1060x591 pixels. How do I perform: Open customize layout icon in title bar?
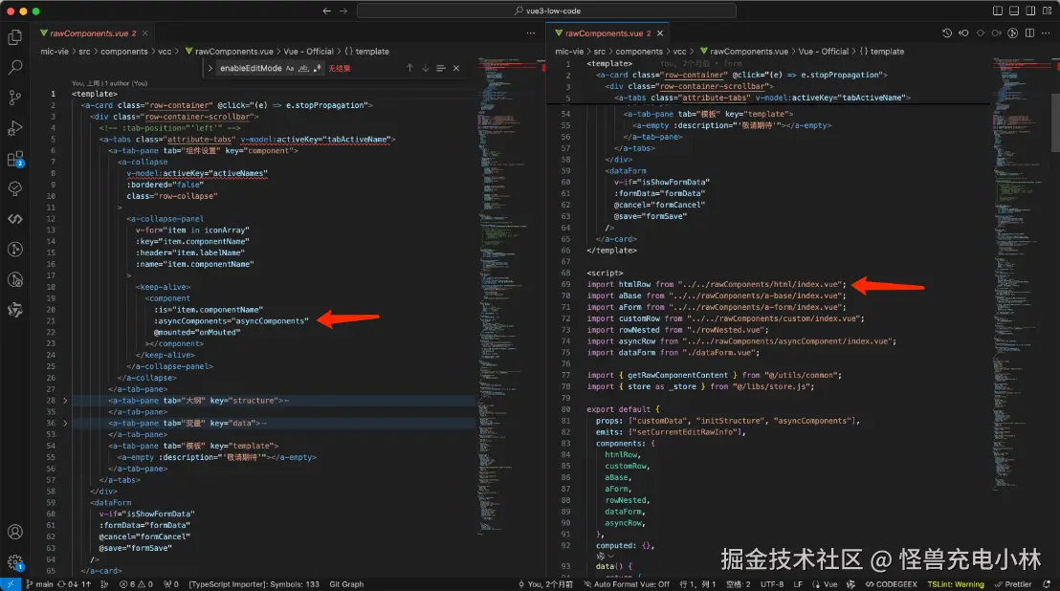1047,11
